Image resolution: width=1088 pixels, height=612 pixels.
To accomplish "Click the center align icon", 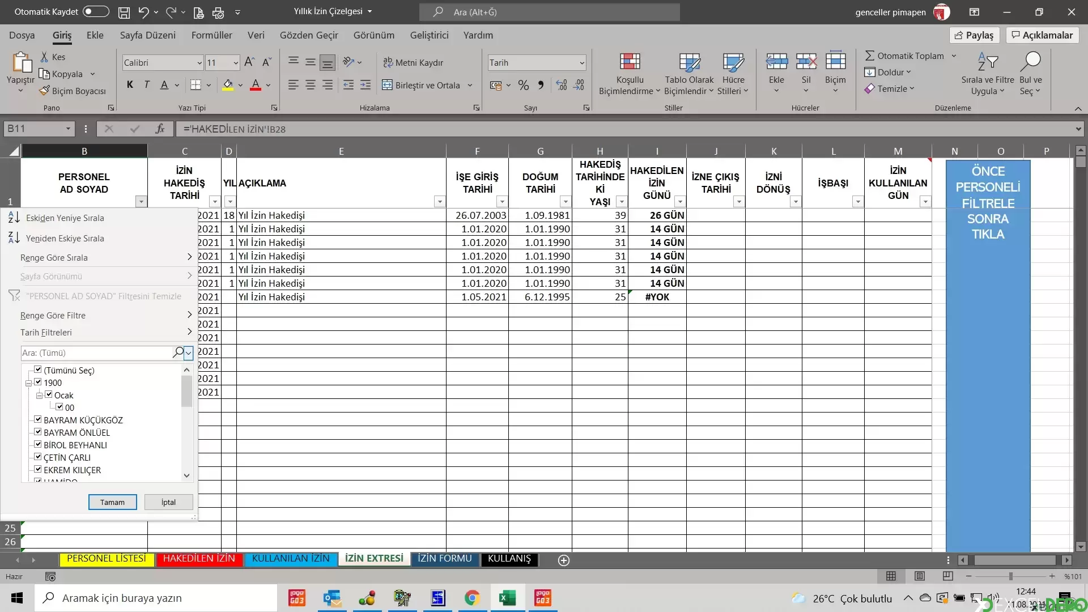I will point(311,85).
